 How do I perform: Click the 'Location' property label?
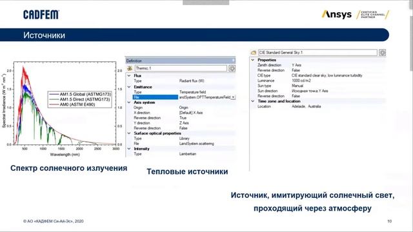click(264, 106)
